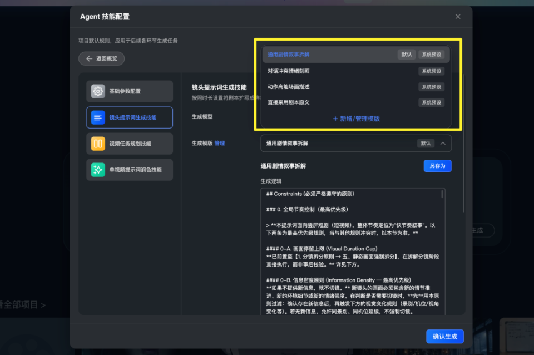Choose 通用剧情叙事拆解 template option
This screenshot has height=355, width=534.
coord(356,55)
